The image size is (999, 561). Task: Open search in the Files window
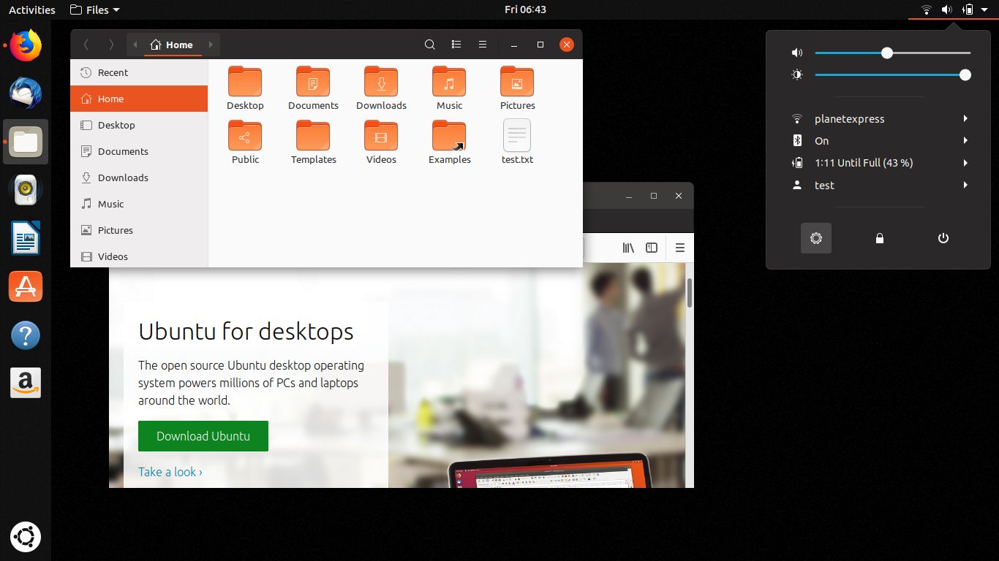pos(430,44)
